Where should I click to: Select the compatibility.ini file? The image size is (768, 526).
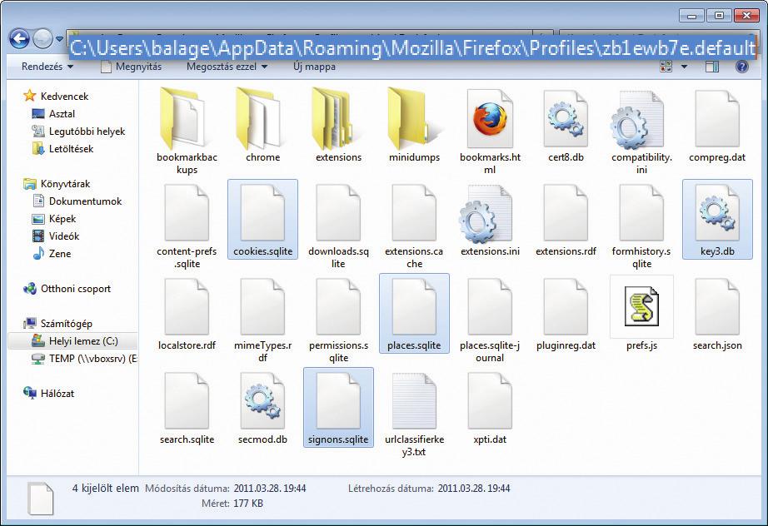[x=641, y=131]
